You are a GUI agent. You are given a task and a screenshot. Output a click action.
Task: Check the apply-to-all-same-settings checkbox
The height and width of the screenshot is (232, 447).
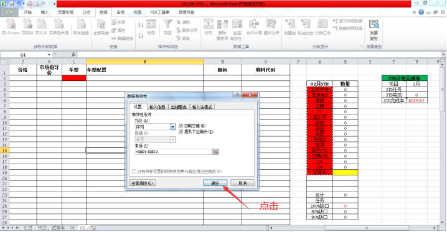(x=134, y=172)
